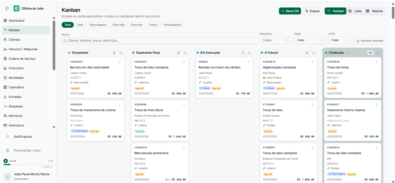
Task: Switch to the Lista view
Action: 355,11
